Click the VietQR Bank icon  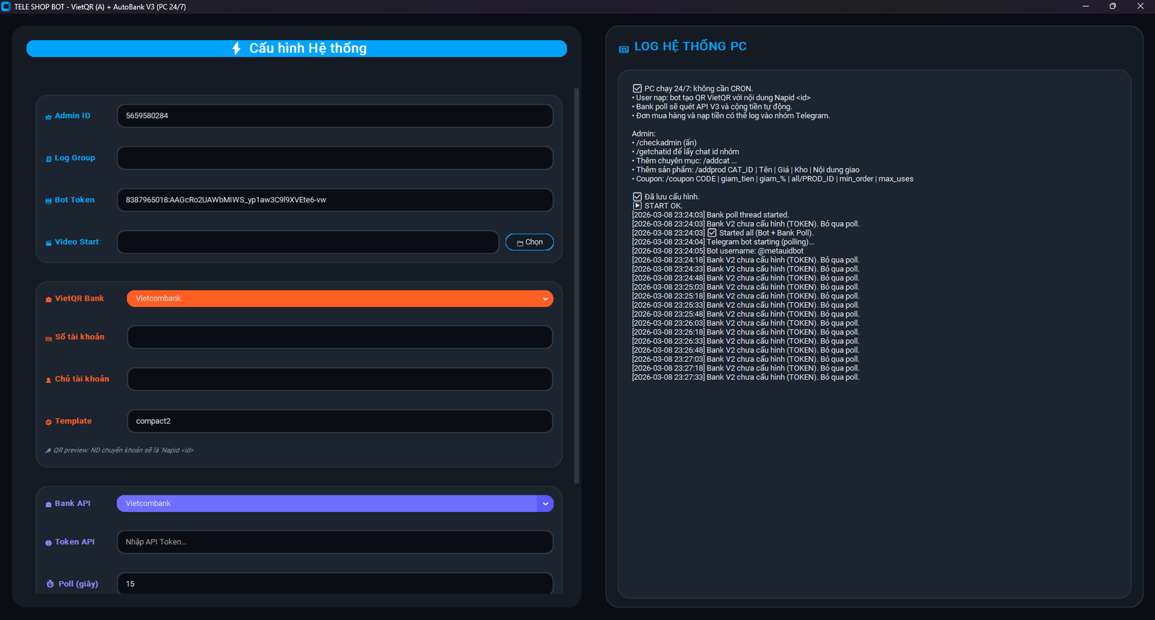pos(48,299)
